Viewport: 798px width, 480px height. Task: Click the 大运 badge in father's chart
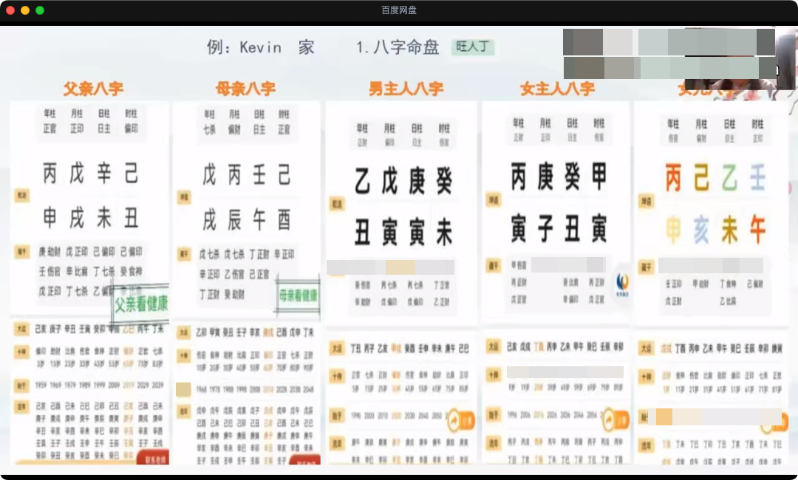point(21,329)
